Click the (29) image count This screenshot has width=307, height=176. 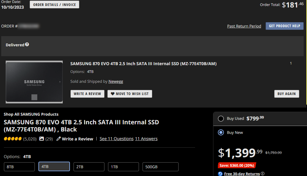coord(49,139)
